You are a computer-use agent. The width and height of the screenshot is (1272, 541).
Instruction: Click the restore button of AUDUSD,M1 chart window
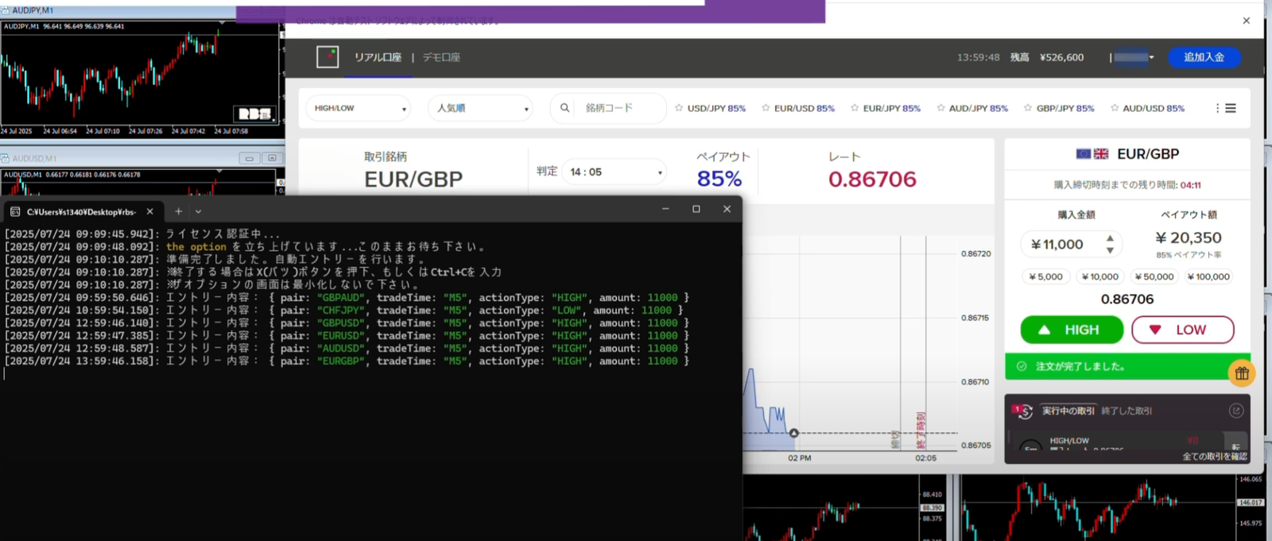272,158
